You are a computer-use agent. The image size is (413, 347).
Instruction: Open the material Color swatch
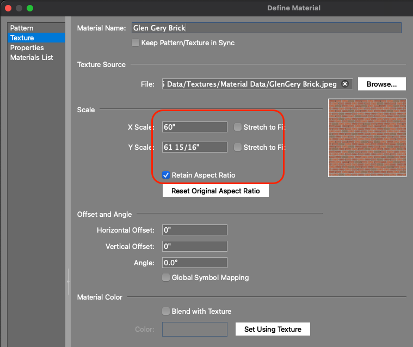click(195, 329)
